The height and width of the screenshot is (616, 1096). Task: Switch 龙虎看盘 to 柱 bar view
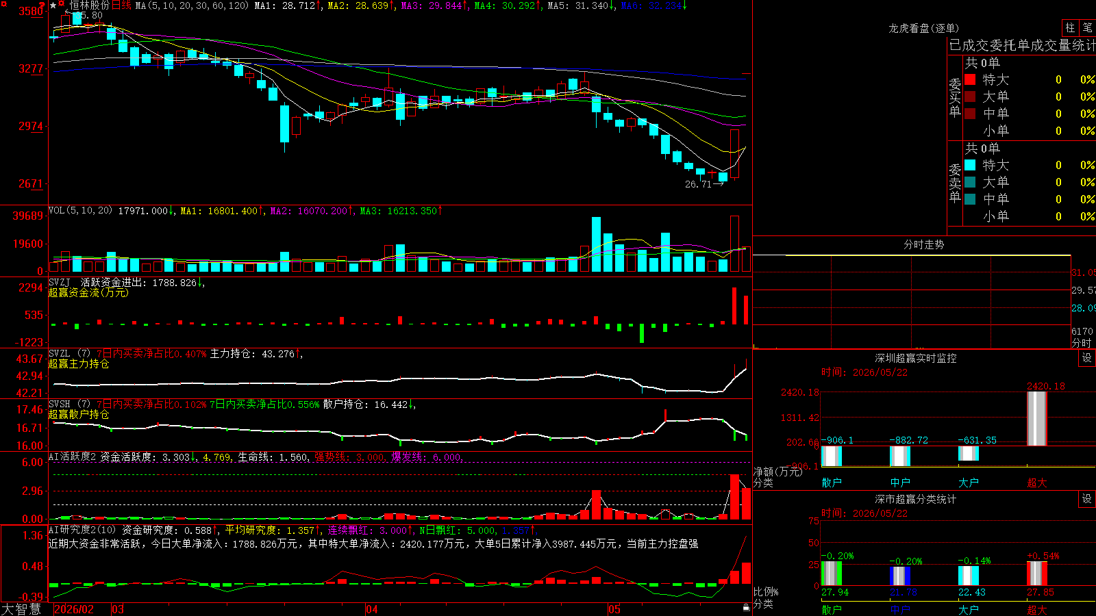tap(1070, 27)
